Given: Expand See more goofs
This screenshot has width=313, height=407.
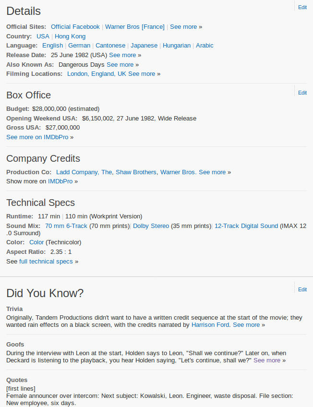Looking at the screenshot, I should coord(267,360).
